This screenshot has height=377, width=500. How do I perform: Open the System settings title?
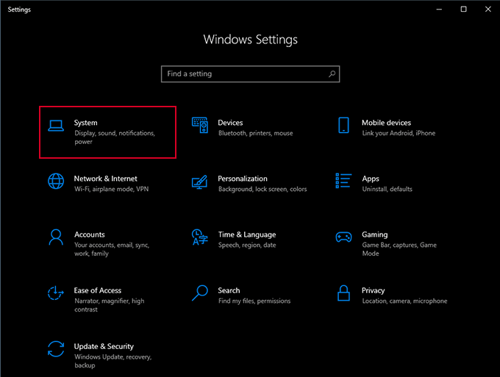click(x=85, y=123)
